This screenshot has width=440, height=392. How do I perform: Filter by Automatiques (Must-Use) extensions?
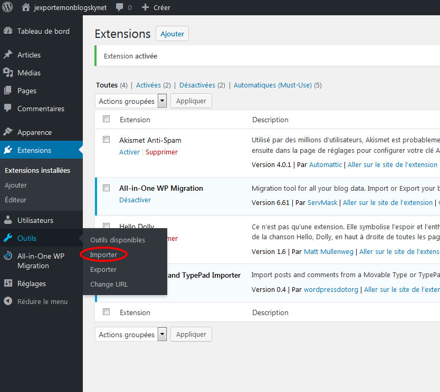(x=273, y=85)
